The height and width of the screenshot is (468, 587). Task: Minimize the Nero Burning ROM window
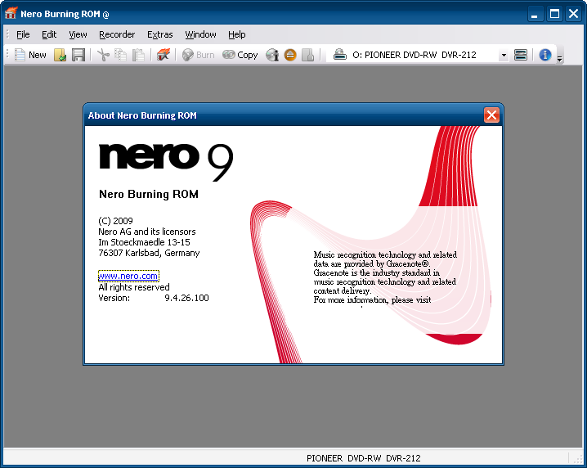coord(535,14)
